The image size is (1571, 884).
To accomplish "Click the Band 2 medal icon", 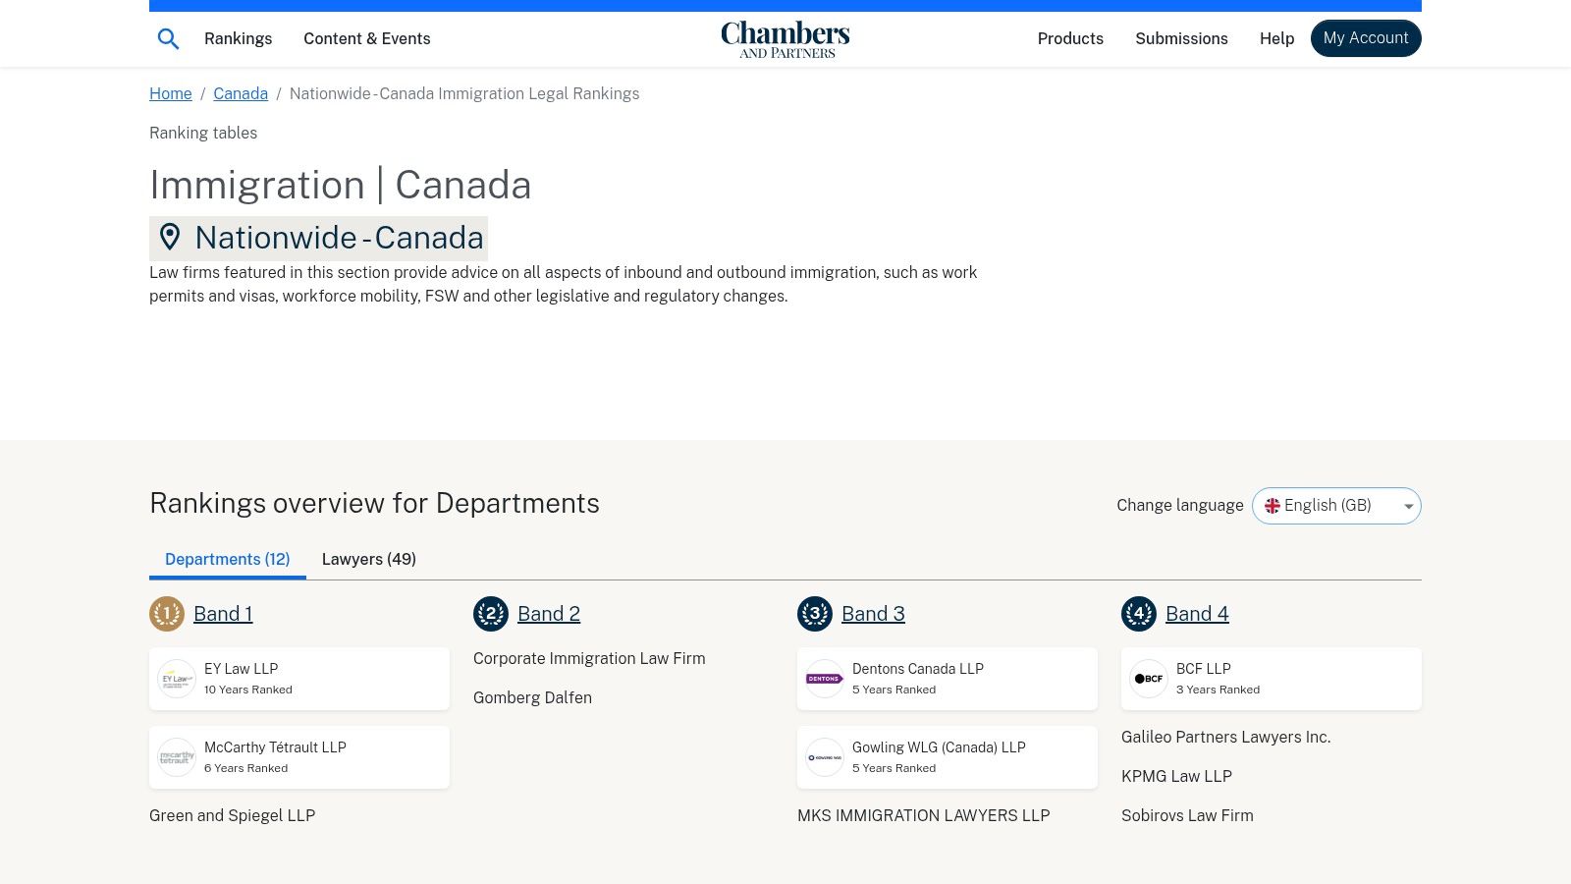I will pos(491,613).
